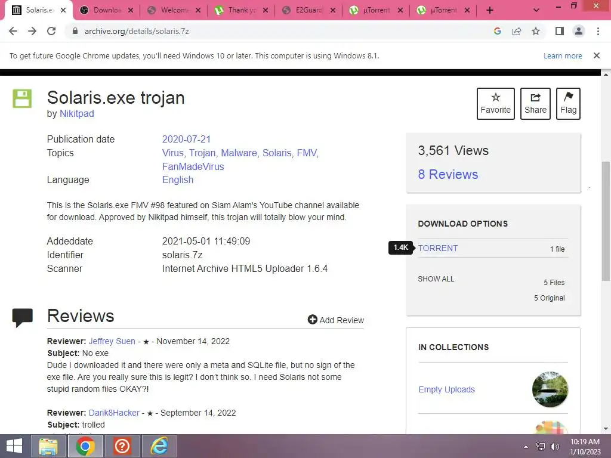Click the share page icon in address bar
611x458 pixels.
coord(517,31)
